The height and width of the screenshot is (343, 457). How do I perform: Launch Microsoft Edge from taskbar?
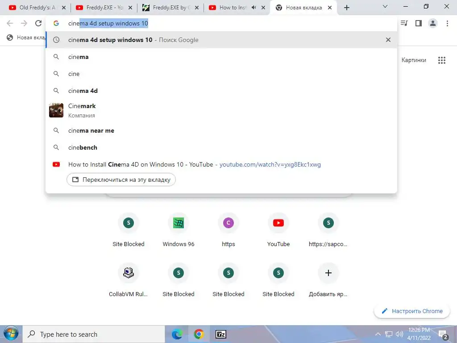click(x=177, y=334)
